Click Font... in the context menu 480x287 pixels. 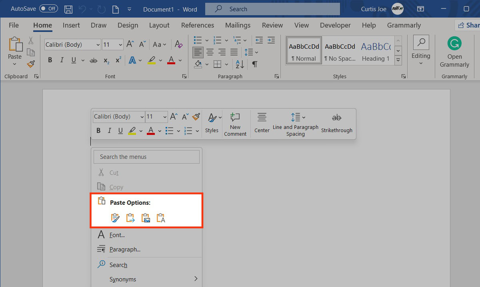(117, 235)
